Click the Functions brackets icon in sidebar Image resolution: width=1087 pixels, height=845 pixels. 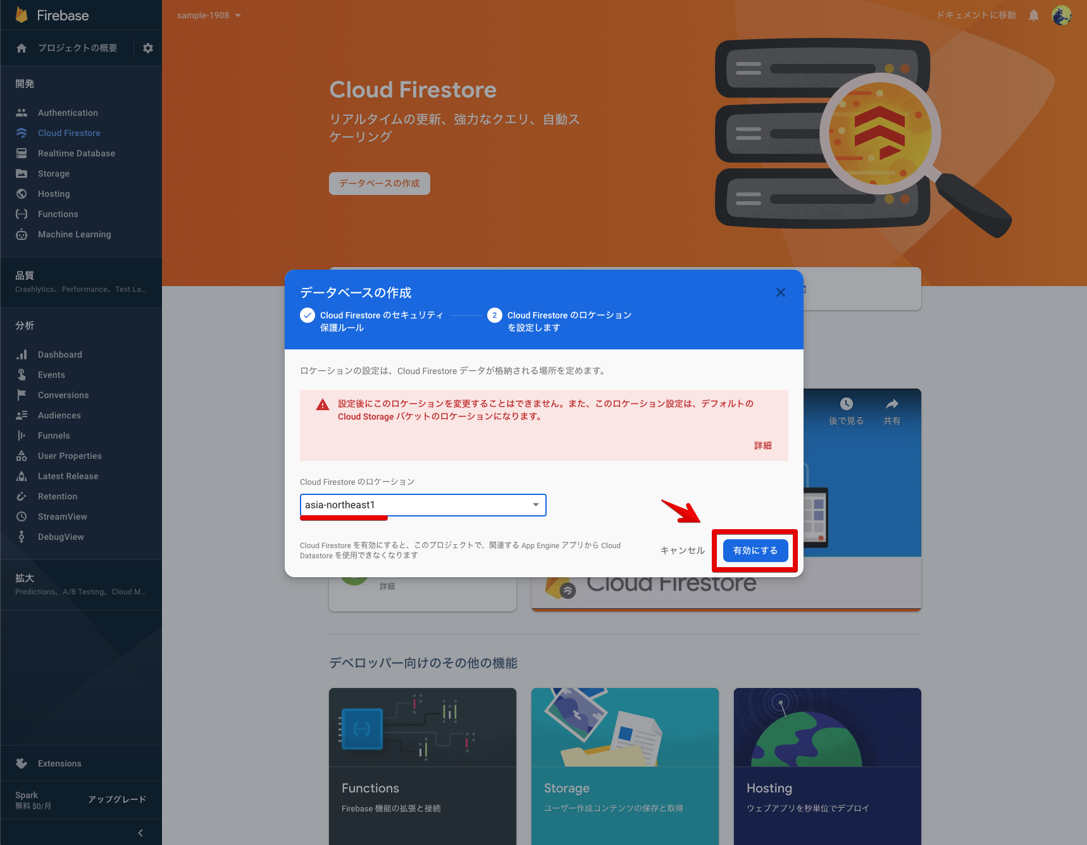point(22,214)
